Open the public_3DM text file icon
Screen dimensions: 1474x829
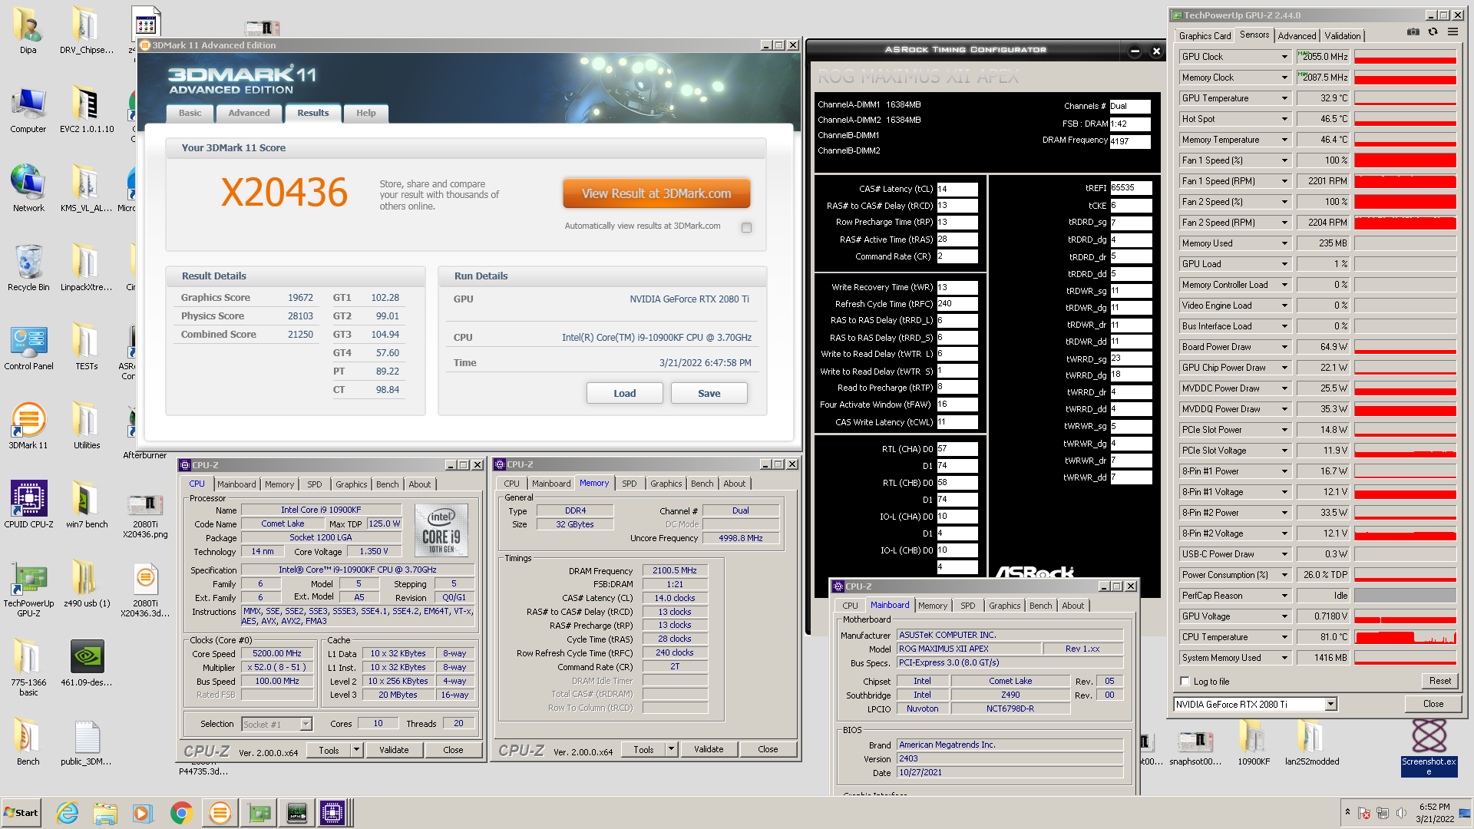[87, 742]
